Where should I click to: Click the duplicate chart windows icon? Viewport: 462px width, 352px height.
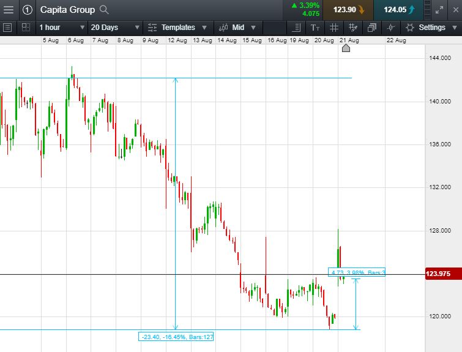(x=372, y=28)
